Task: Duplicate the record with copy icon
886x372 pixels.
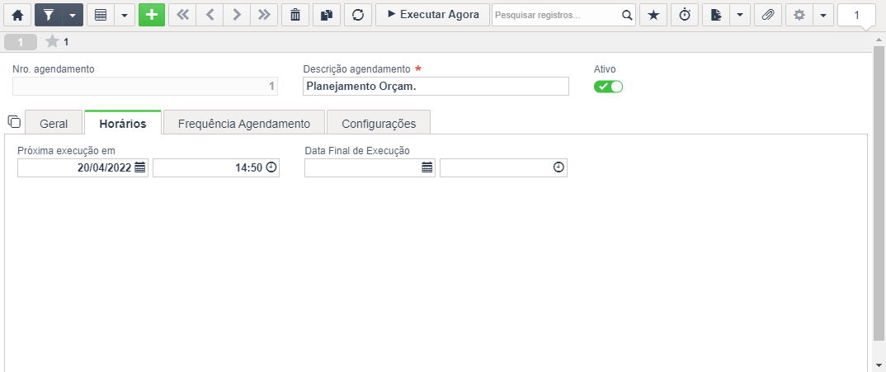Action: coord(326,16)
